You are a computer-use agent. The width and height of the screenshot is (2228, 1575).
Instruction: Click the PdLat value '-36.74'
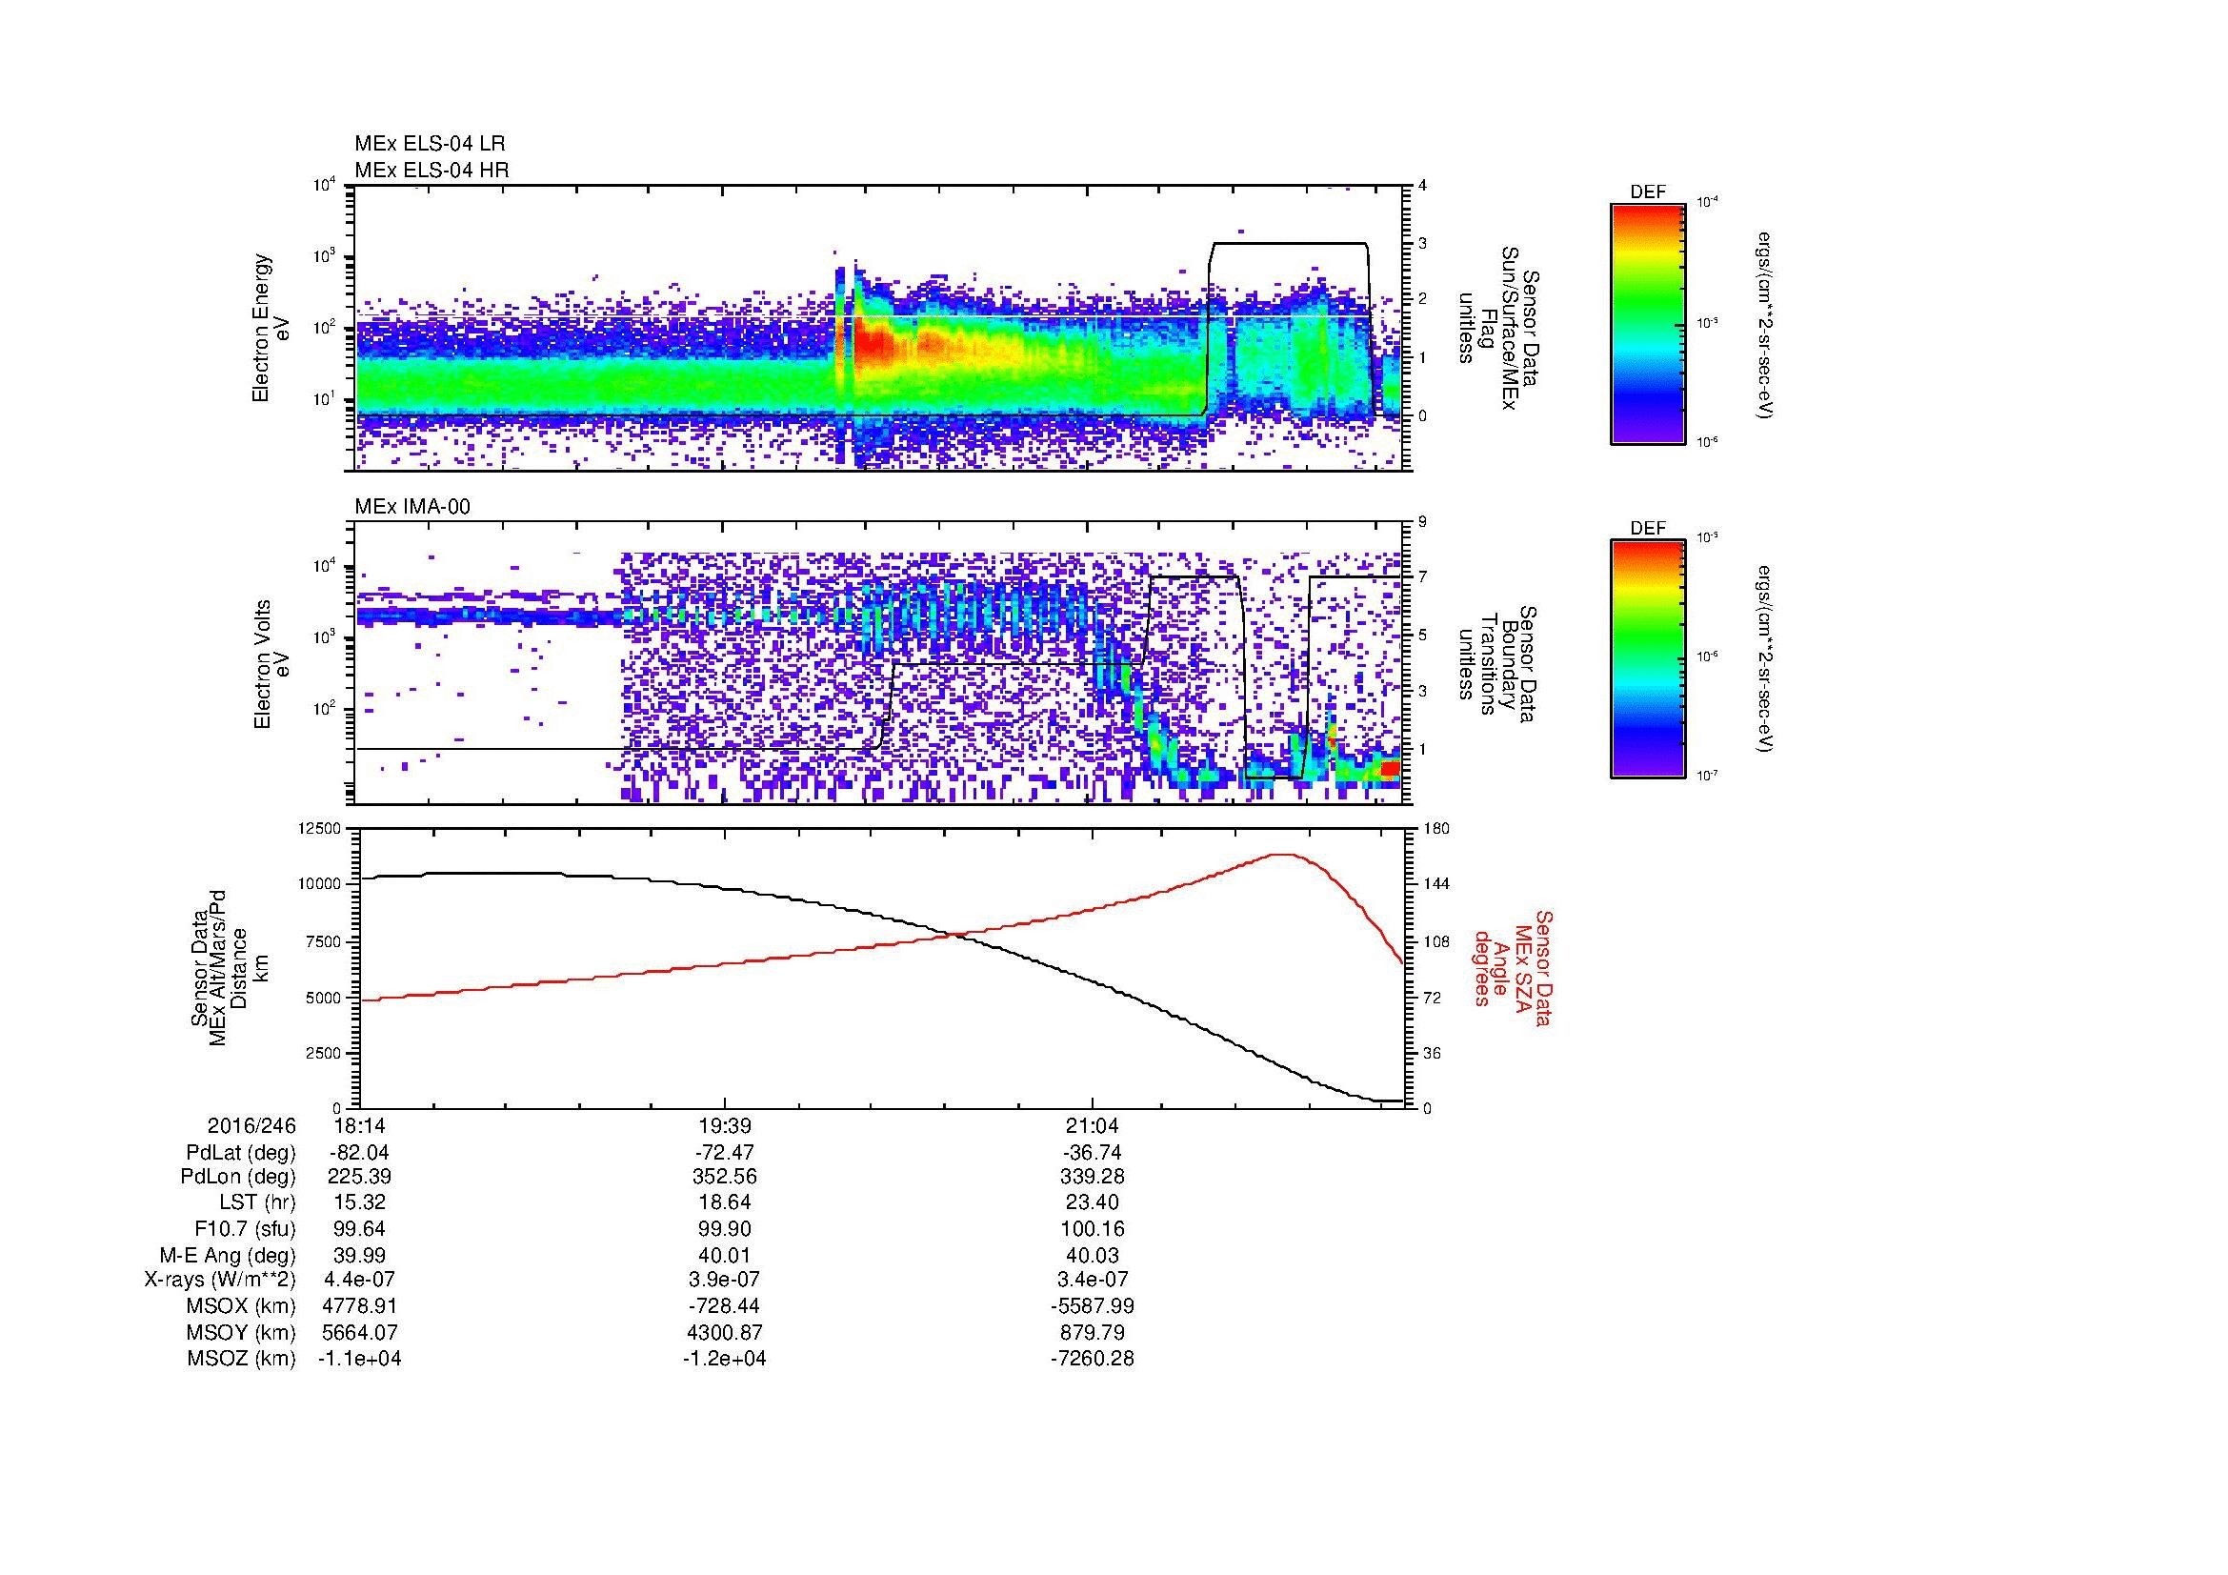coord(1093,1152)
